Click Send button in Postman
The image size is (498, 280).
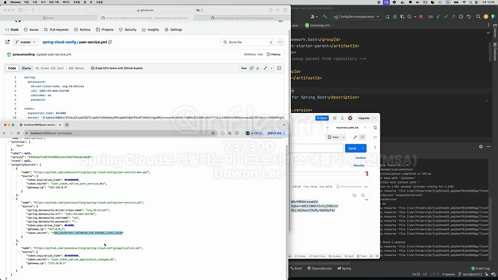[x=352, y=148]
